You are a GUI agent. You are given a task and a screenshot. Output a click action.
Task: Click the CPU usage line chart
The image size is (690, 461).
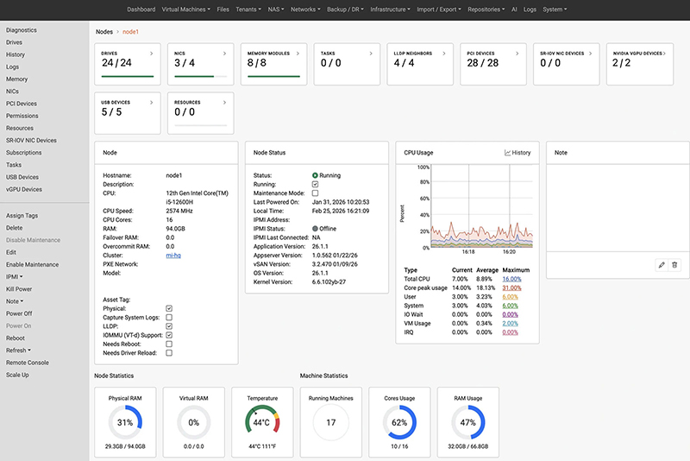pyautogui.click(x=482, y=206)
